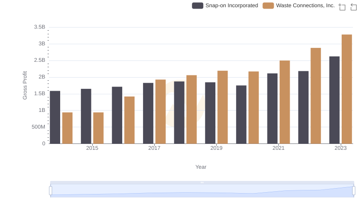Click the 2017 Waste Connections bar
Viewport: 362px width, 208px height.
pyautogui.click(x=161, y=111)
